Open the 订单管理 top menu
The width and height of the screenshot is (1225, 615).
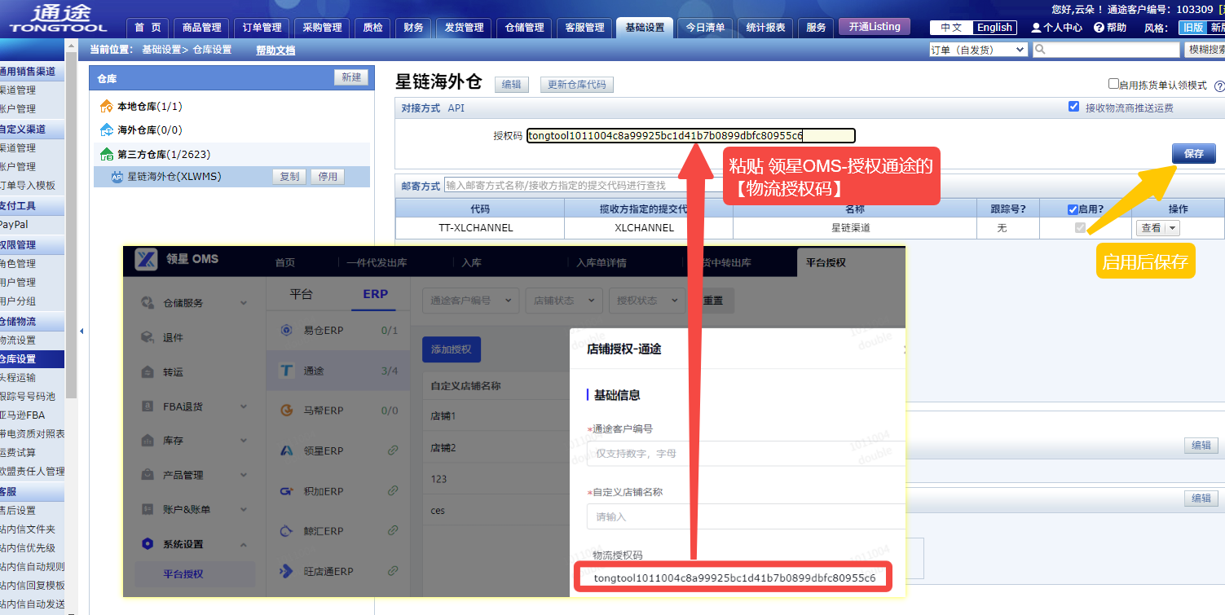point(262,28)
